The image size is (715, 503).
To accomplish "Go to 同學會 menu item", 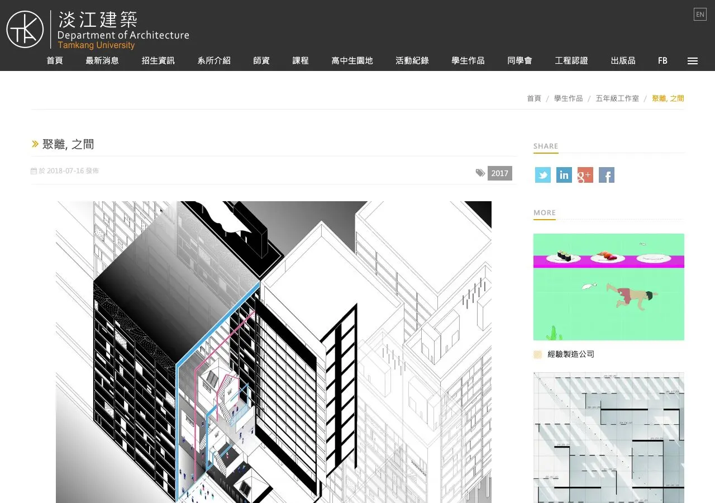I will [520, 60].
